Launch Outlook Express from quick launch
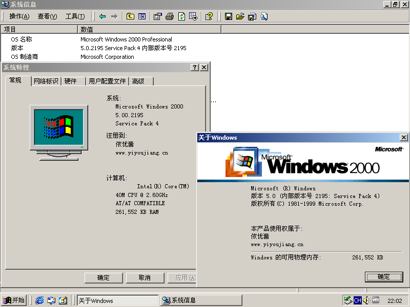 click(x=51, y=300)
